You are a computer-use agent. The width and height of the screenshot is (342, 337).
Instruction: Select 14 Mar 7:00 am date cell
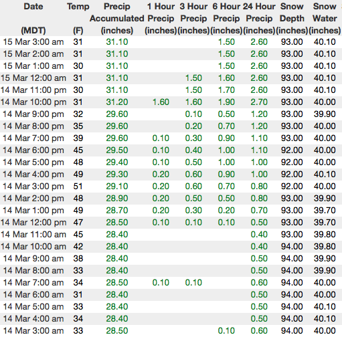tap(33, 283)
